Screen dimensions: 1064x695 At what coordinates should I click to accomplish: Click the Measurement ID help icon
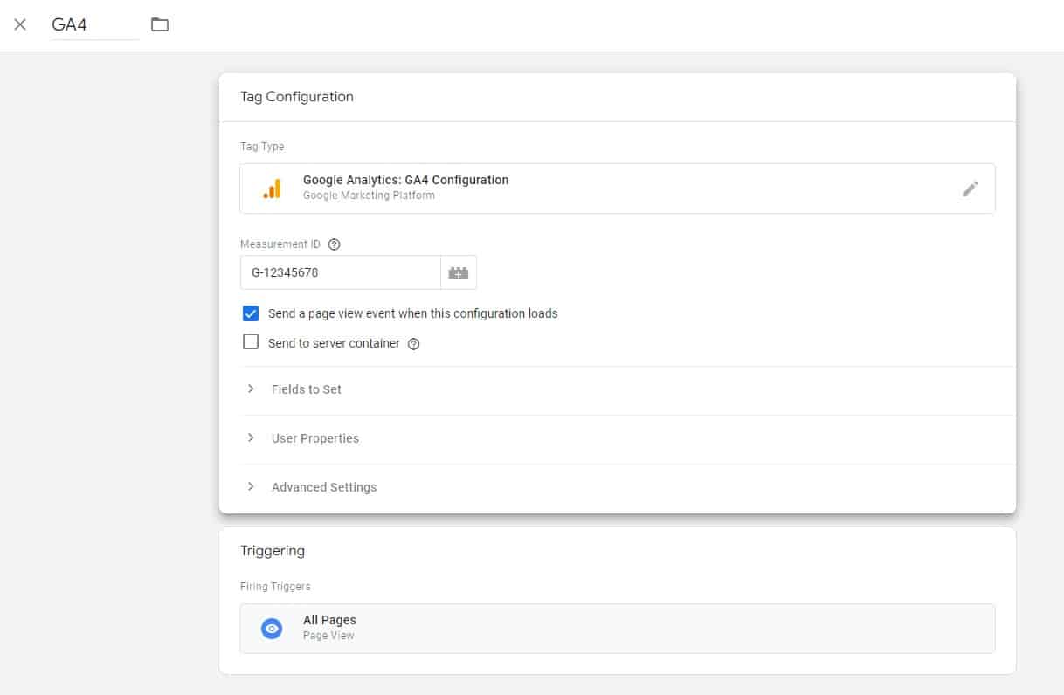(x=334, y=244)
